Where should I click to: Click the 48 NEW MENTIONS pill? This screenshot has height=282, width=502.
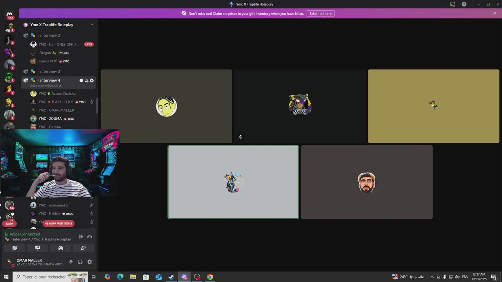click(58, 224)
